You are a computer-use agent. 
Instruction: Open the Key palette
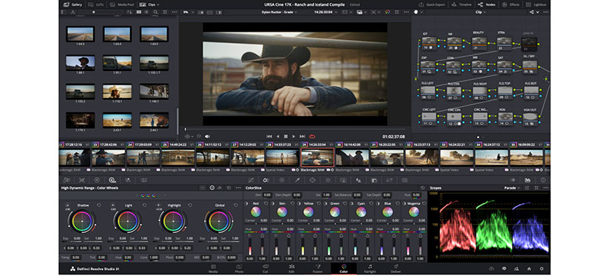coord(374,179)
